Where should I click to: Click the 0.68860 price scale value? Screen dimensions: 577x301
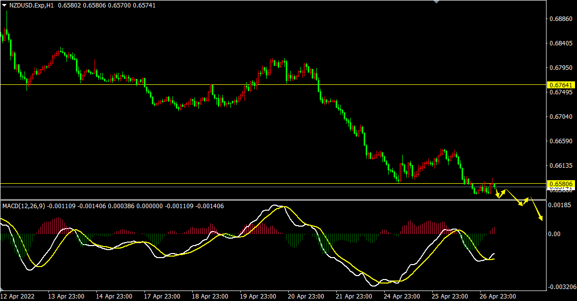coord(561,19)
